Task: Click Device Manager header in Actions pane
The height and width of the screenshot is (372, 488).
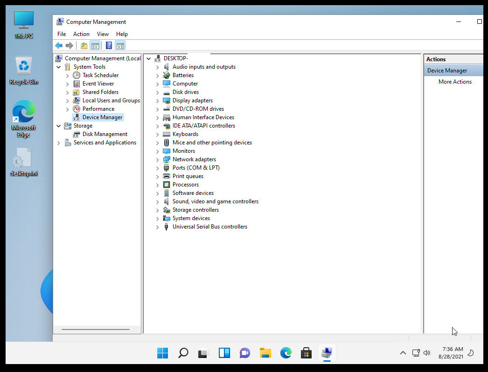Action: (454, 71)
